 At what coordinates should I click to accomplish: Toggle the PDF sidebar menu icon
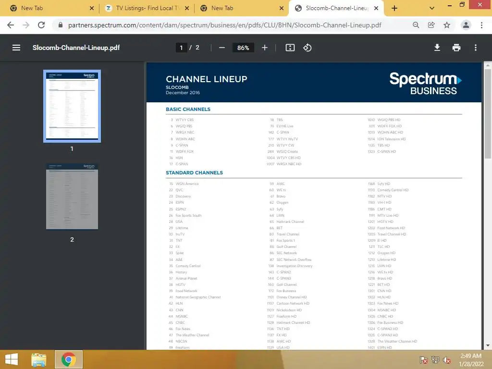coord(16,48)
